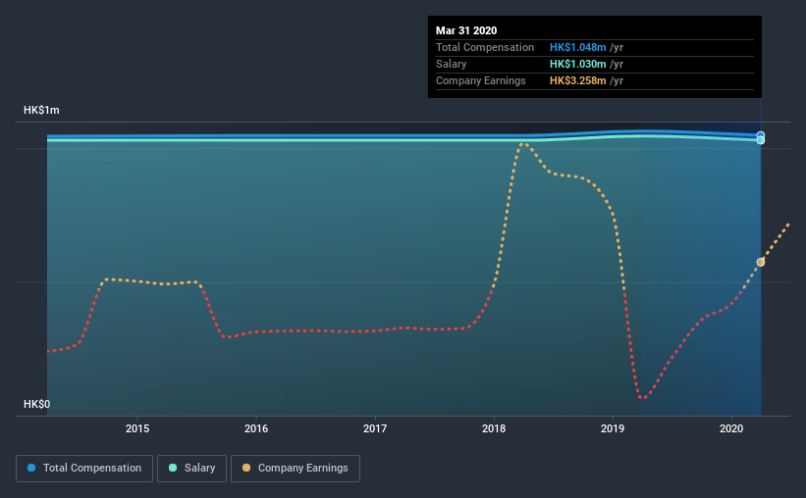Viewport: 806px width, 498px height.
Task: Select the 2017 x-axis label
Action: tap(375, 428)
